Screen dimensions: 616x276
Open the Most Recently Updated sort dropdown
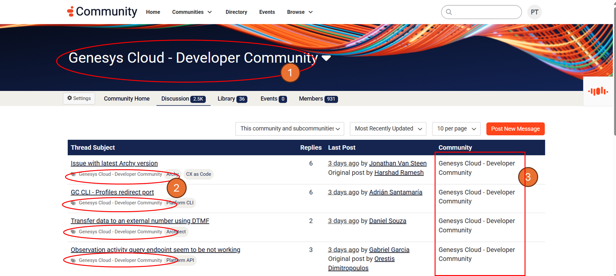[x=388, y=129]
